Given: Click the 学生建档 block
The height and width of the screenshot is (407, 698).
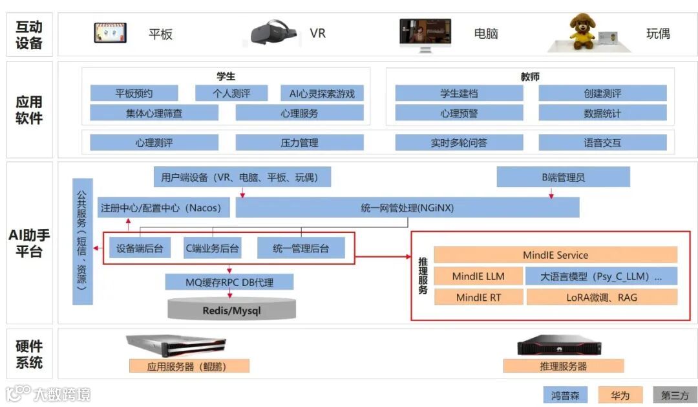Looking at the screenshot, I should [x=459, y=93].
